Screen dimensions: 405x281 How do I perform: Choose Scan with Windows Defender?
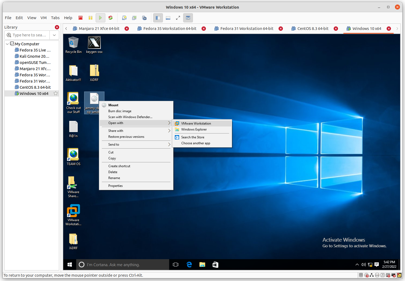136,117
